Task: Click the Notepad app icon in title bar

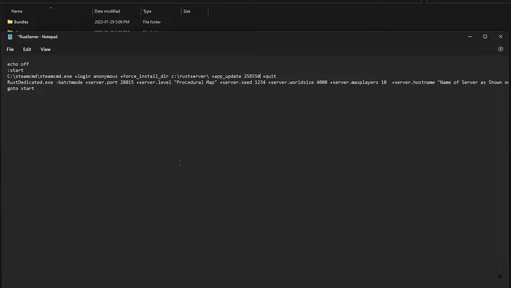Action: click(x=10, y=37)
